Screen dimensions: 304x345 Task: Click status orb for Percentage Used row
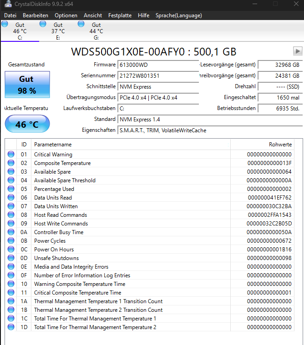pyautogui.click(x=11, y=189)
